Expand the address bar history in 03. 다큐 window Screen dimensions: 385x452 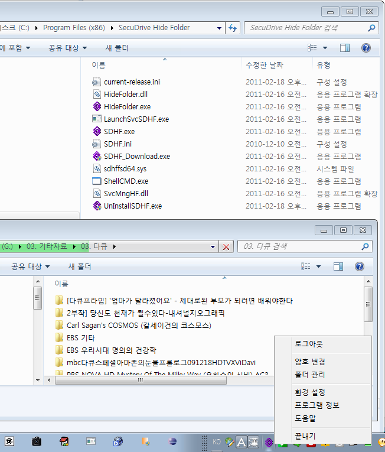tap(213, 247)
